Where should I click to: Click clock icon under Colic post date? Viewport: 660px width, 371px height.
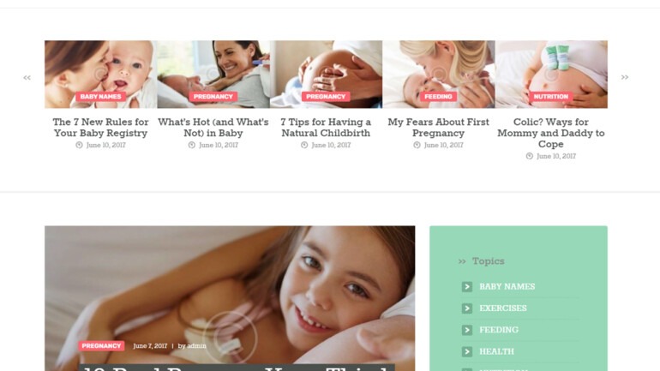tap(530, 156)
